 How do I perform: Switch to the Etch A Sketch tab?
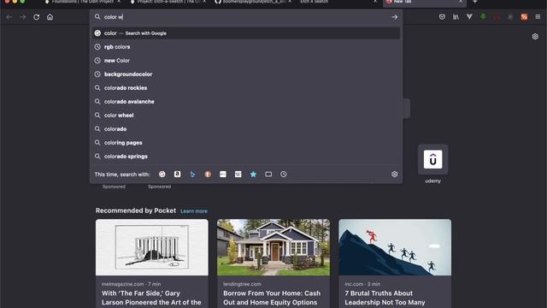338,2
